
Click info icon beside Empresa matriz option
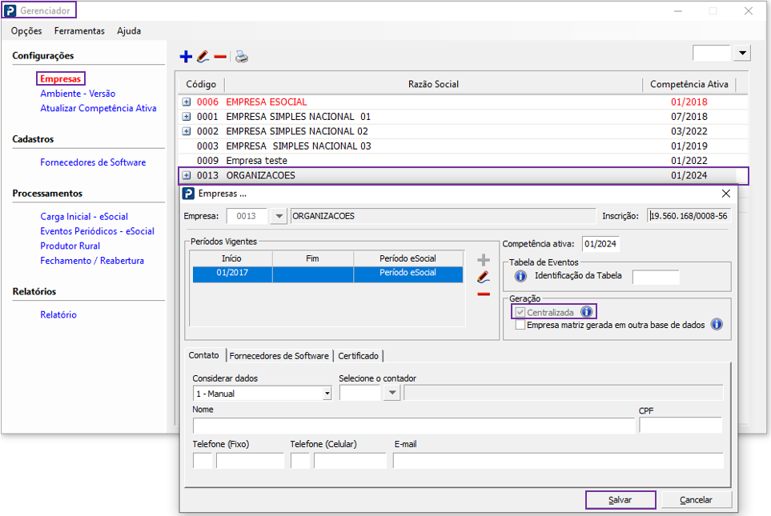(717, 324)
